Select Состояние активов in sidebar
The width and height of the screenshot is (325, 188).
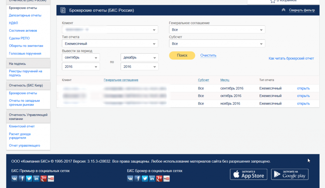[23, 31]
